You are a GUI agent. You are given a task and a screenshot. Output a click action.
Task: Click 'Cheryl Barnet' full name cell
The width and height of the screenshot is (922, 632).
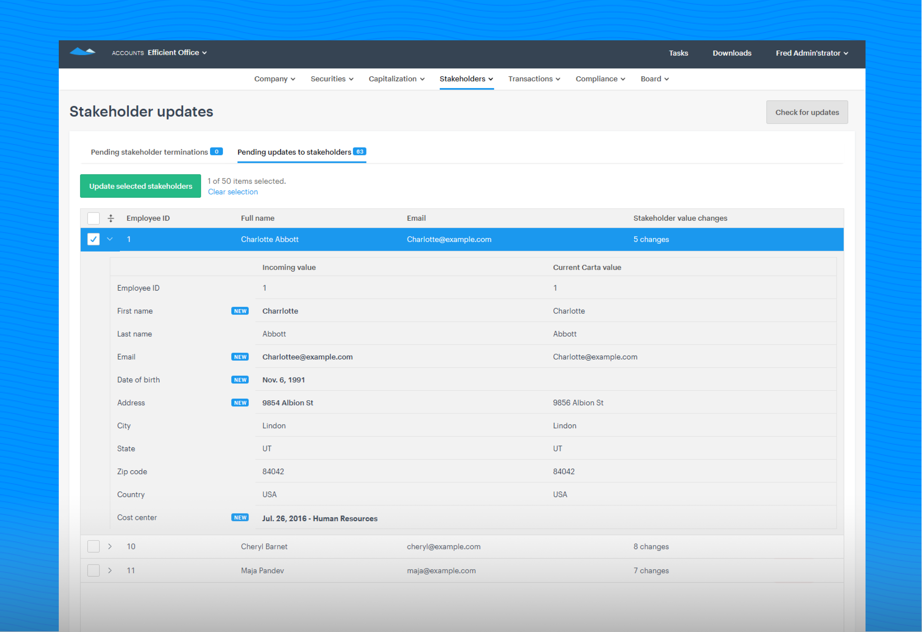pyautogui.click(x=264, y=547)
